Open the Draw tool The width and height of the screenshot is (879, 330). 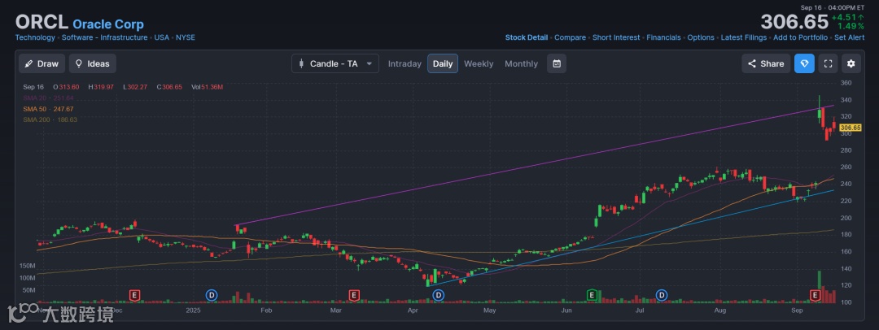[42, 63]
